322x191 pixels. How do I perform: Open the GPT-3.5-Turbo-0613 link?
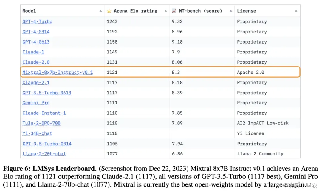point(47,93)
